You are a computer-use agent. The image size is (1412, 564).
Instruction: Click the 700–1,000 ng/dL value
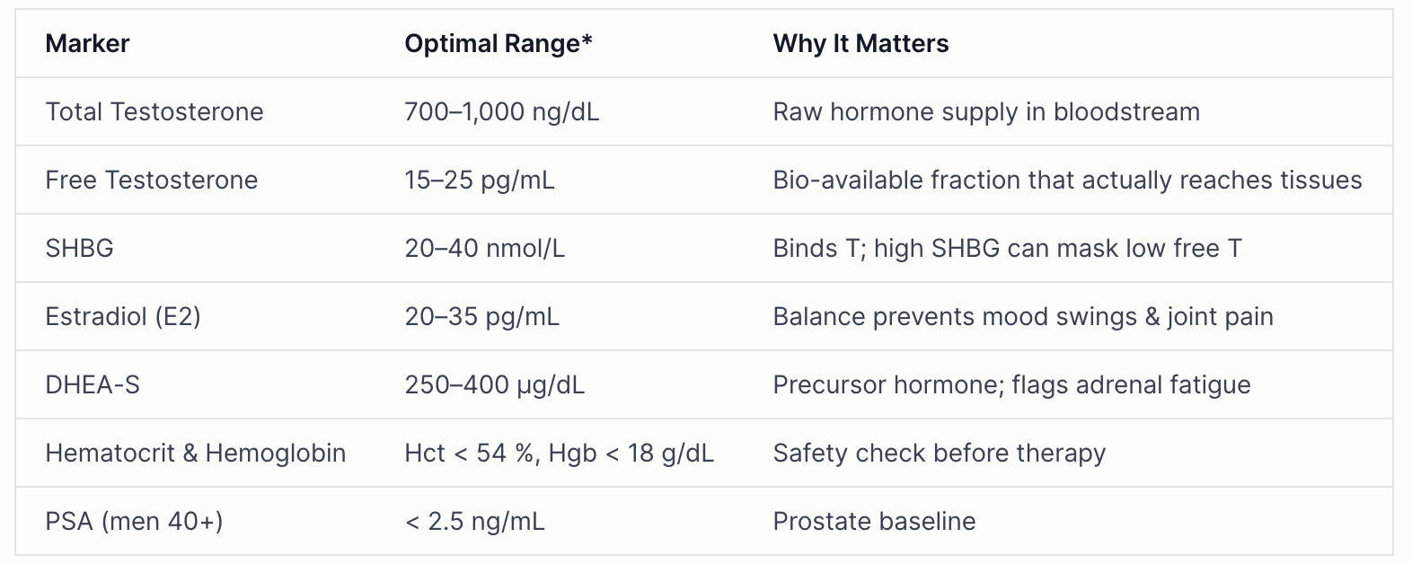click(501, 111)
